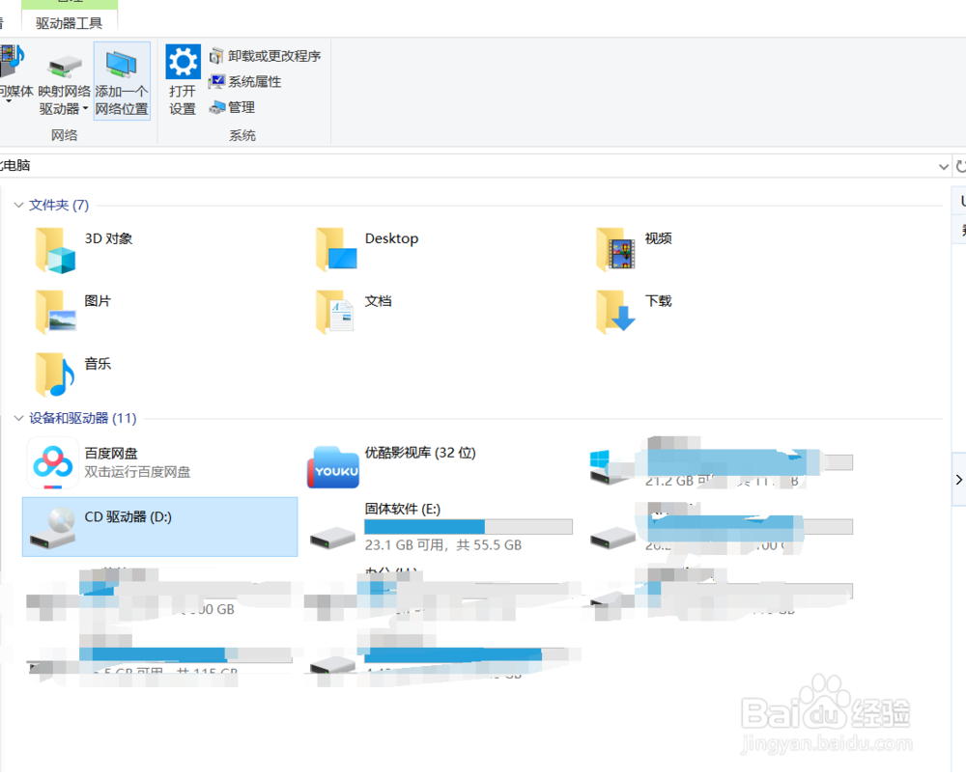Click the 百度网盘 cloud icon
Image resolution: width=966 pixels, height=777 pixels.
(52, 463)
